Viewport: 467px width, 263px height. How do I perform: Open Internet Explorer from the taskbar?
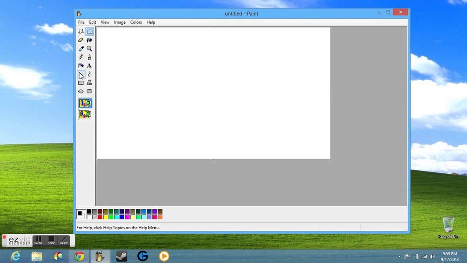[x=16, y=256]
